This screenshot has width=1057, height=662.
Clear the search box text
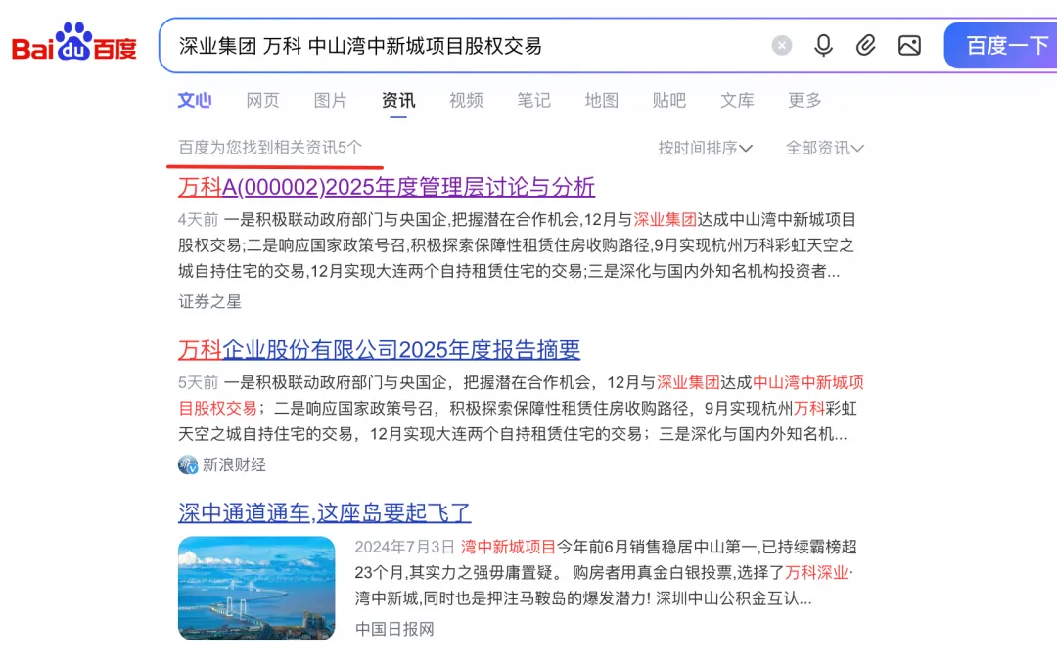click(782, 46)
